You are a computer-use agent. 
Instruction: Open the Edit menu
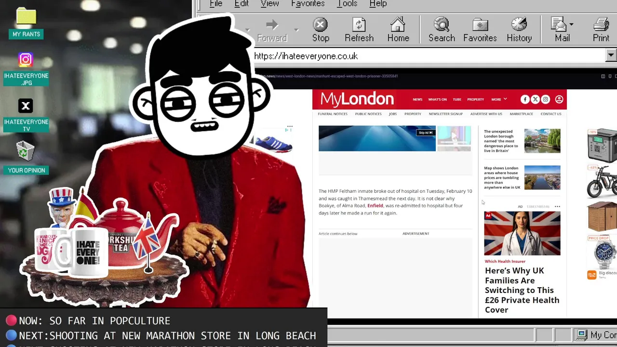click(x=241, y=4)
